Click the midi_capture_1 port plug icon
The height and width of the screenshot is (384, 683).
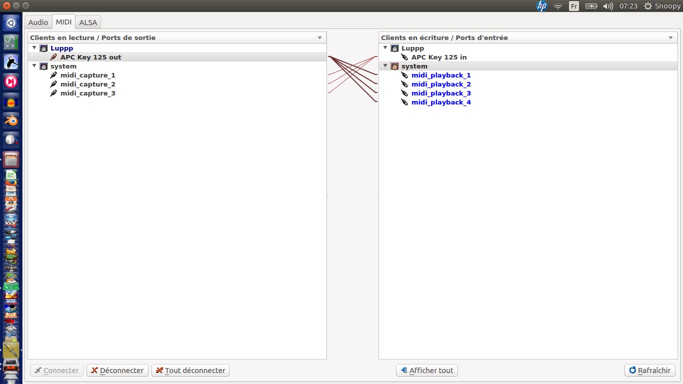(54, 75)
